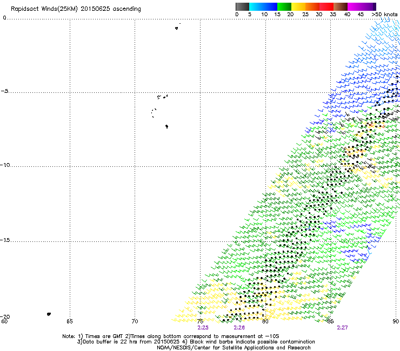The width and height of the screenshot is (400, 351).
Task: Click the purple '2:27' swath time label
Action: click(x=342, y=328)
